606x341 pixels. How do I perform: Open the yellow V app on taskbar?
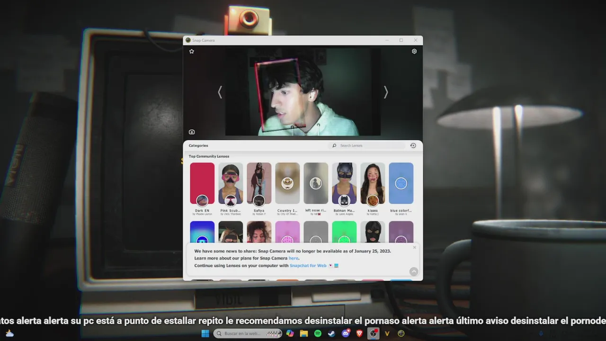[x=387, y=333]
